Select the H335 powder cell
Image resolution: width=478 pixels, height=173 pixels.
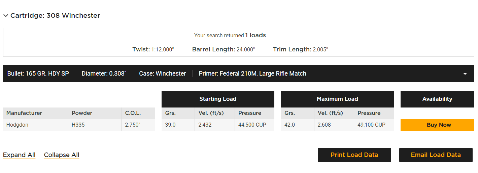[78, 125]
